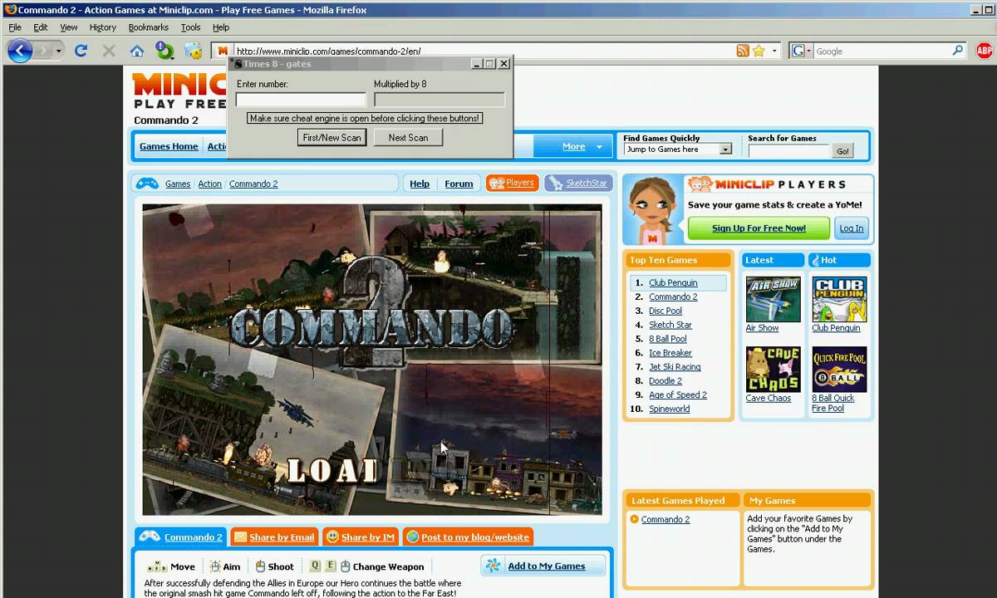Viewport: 997px width, 598px height.
Task: Click the arrow bullet beside Commando 2 in Latest Games Played
Action: 634,519
